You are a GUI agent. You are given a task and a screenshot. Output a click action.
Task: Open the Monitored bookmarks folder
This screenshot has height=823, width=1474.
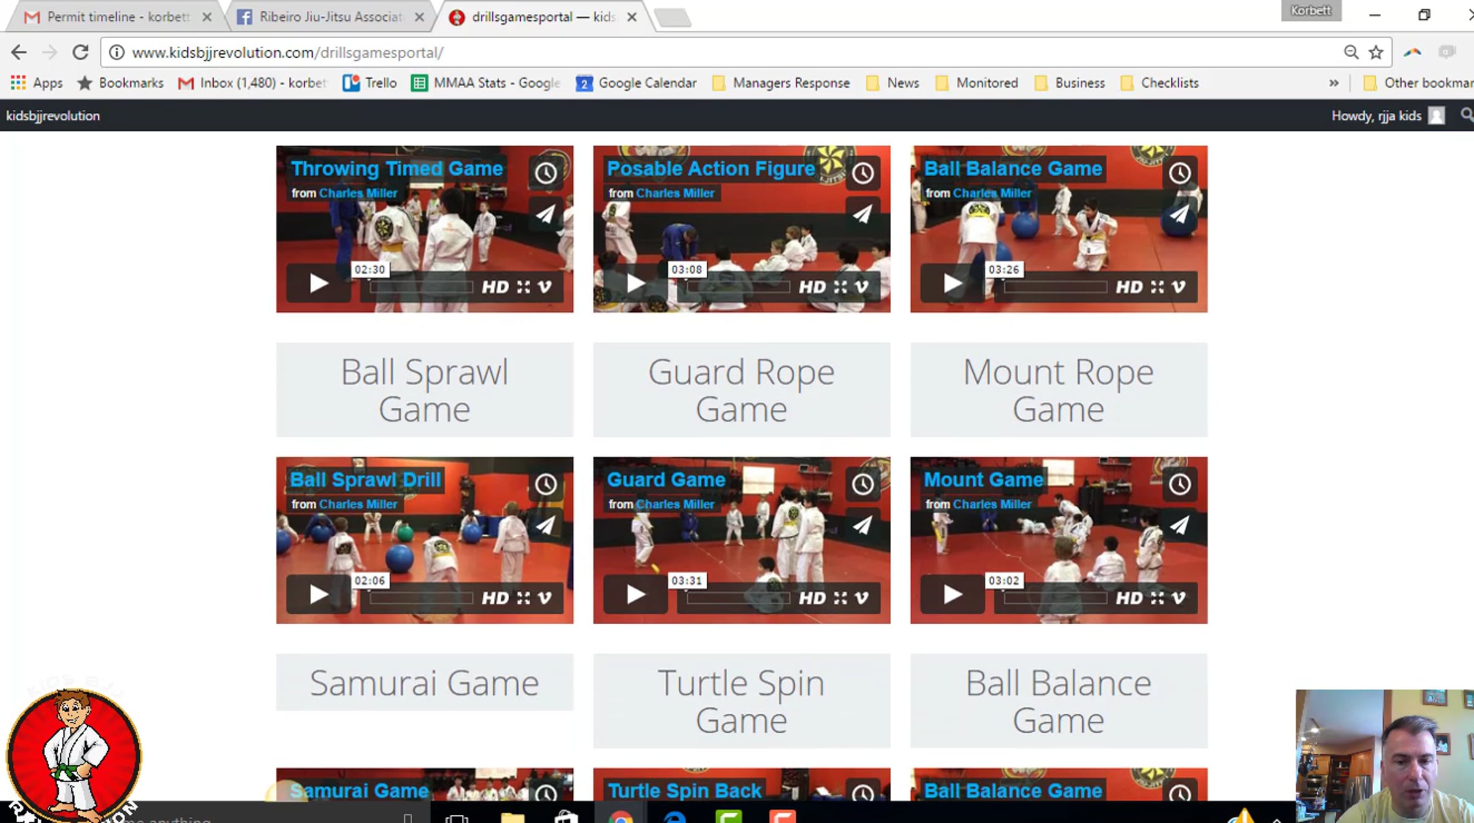(977, 83)
